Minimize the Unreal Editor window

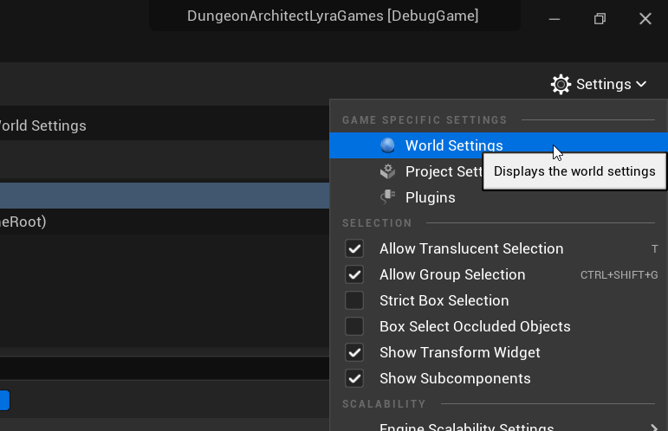(x=555, y=18)
